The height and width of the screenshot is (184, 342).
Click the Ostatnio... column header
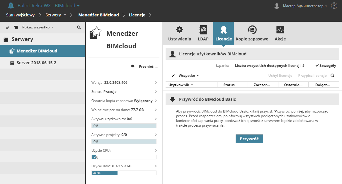click(293, 85)
